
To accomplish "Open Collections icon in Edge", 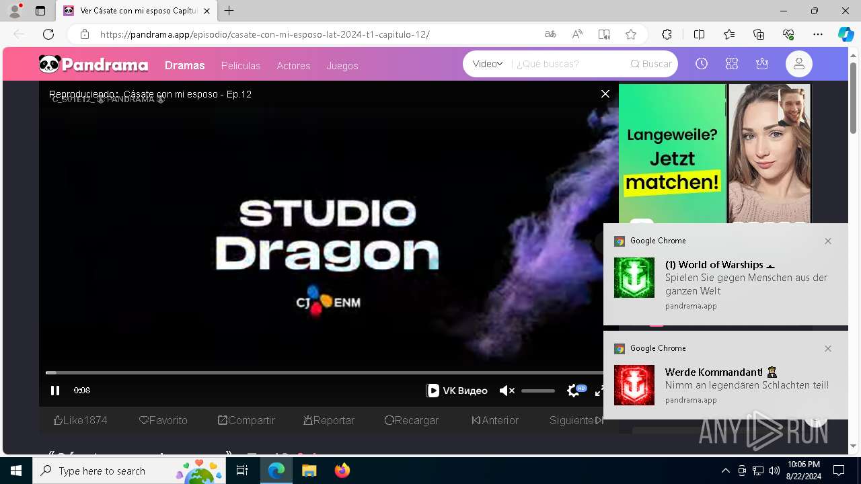I will [759, 34].
